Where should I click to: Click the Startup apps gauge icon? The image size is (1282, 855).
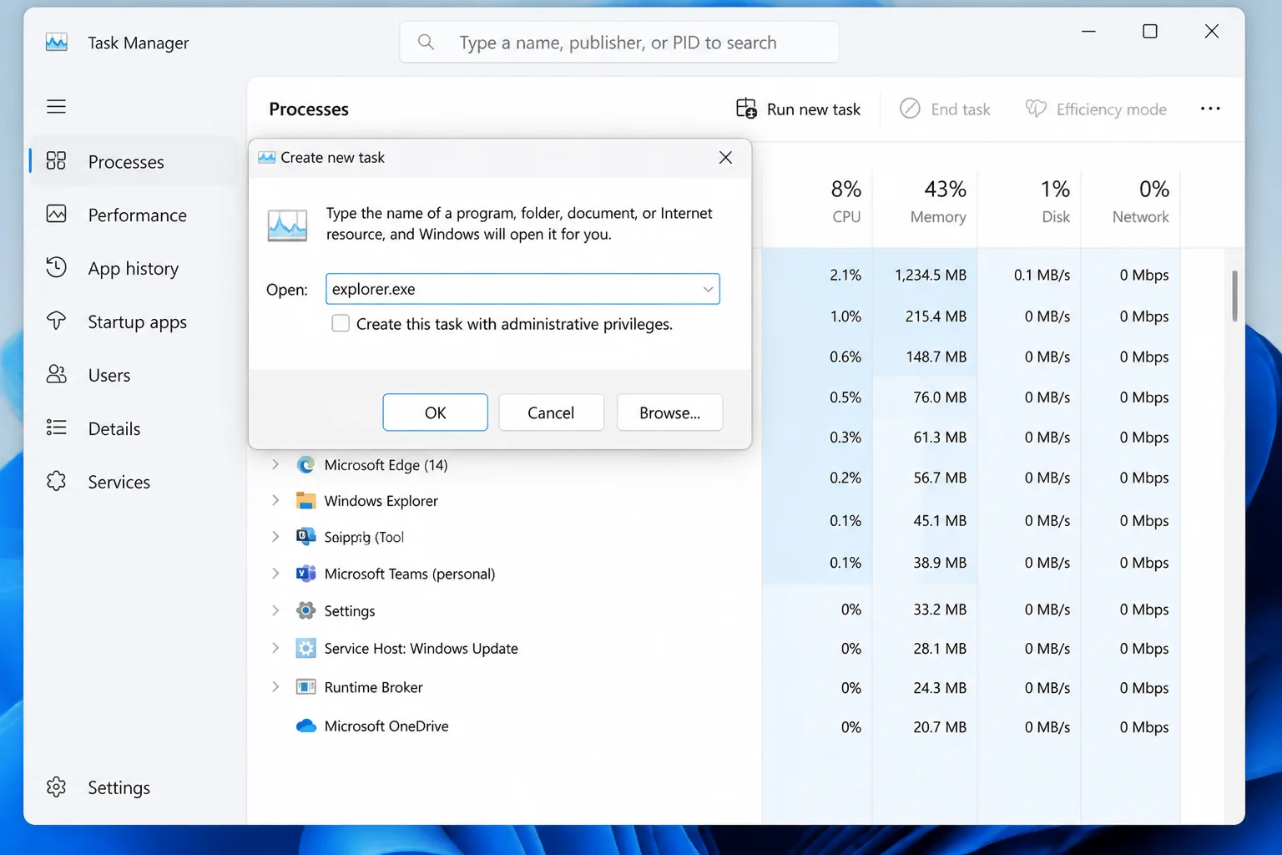(x=56, y=321)
